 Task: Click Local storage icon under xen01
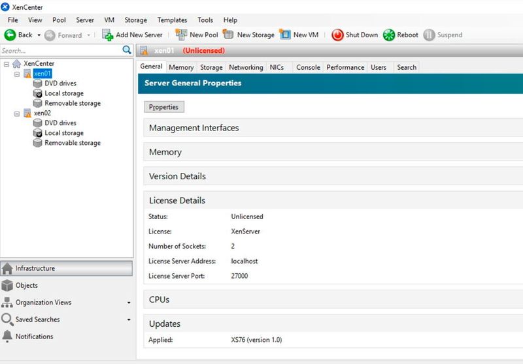[x=38, y=93]
